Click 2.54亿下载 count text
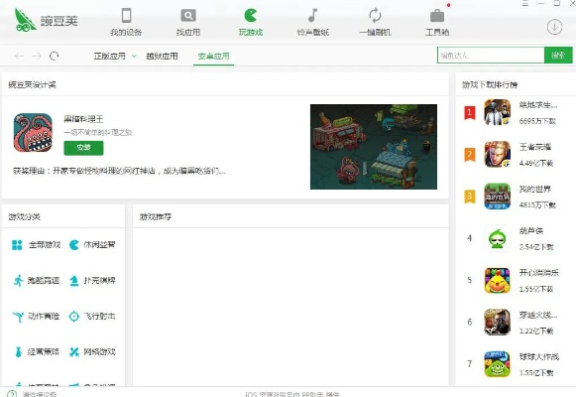Screen dimensions: 576x397 coord(536,247)
